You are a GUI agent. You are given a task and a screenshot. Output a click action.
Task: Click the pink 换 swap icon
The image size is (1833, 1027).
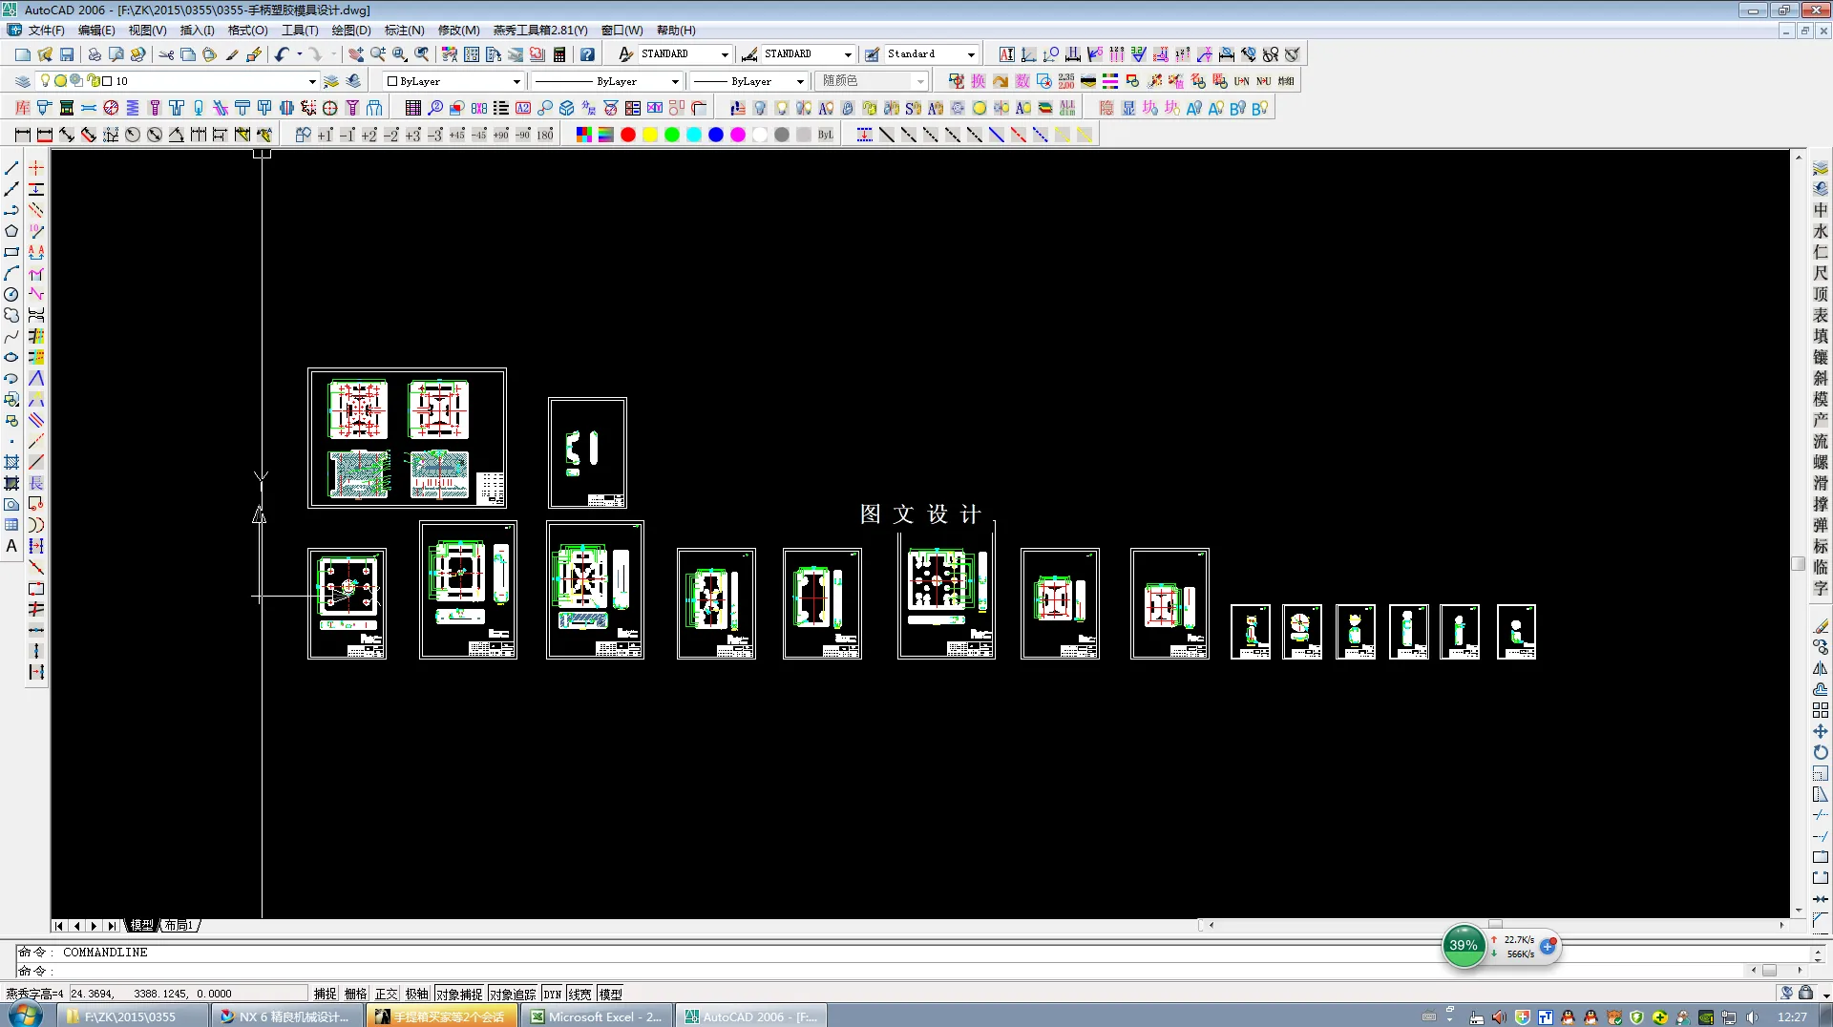(x=979, y=81)
